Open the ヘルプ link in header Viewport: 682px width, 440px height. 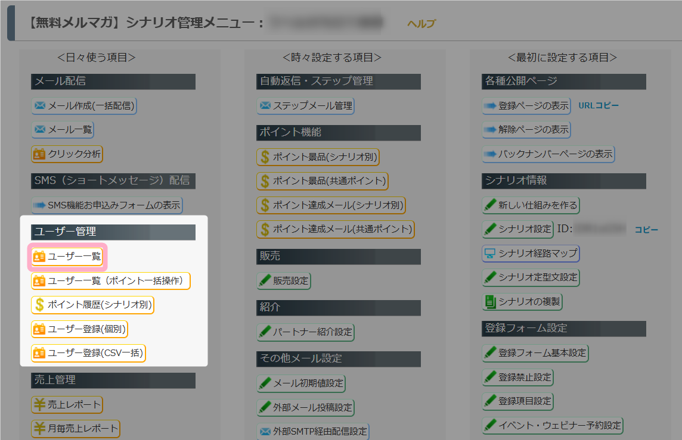tap(421, 23)
